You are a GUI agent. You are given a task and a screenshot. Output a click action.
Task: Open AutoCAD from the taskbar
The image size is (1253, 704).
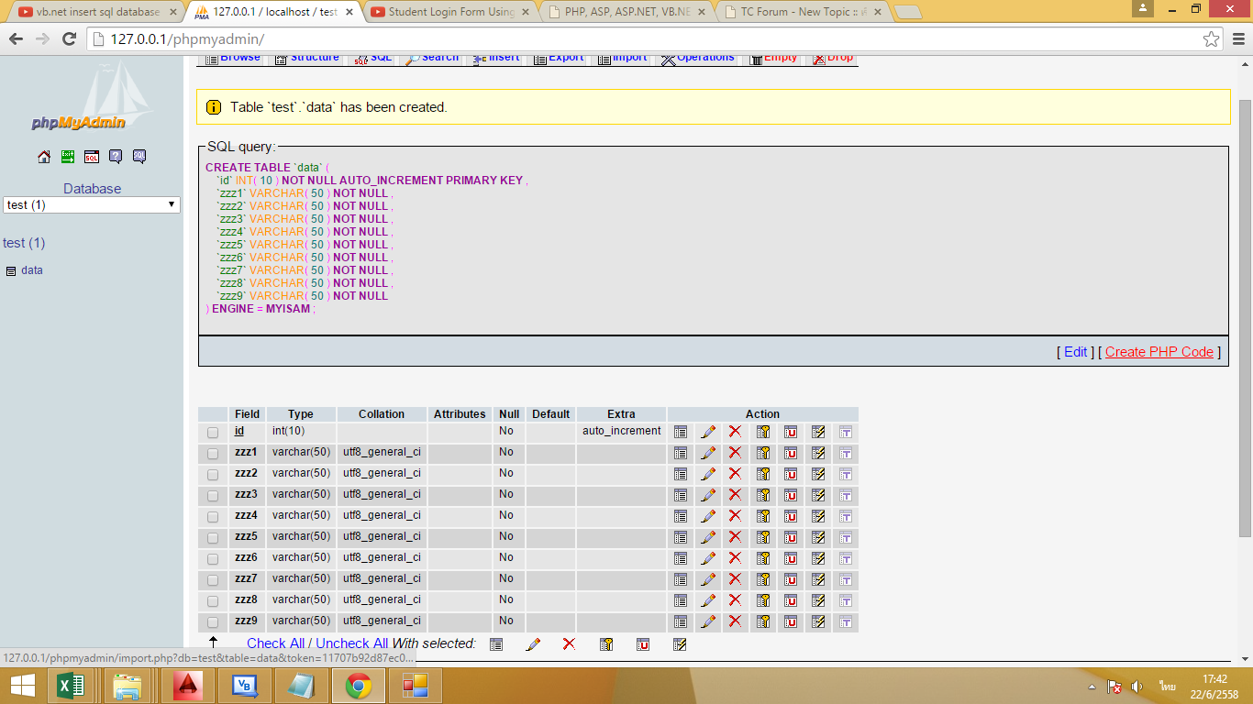pos(187,686)
